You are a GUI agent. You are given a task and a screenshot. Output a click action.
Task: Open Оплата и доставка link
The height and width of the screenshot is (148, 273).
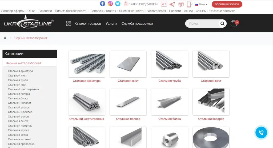222,11
